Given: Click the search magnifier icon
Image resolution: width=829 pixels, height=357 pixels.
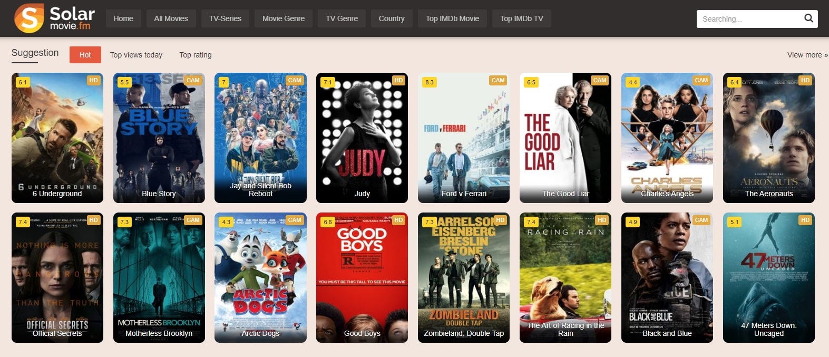Looking at the screenshot, I should [x=808, y=18].
